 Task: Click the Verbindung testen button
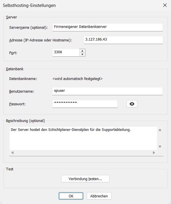(85, 179)
